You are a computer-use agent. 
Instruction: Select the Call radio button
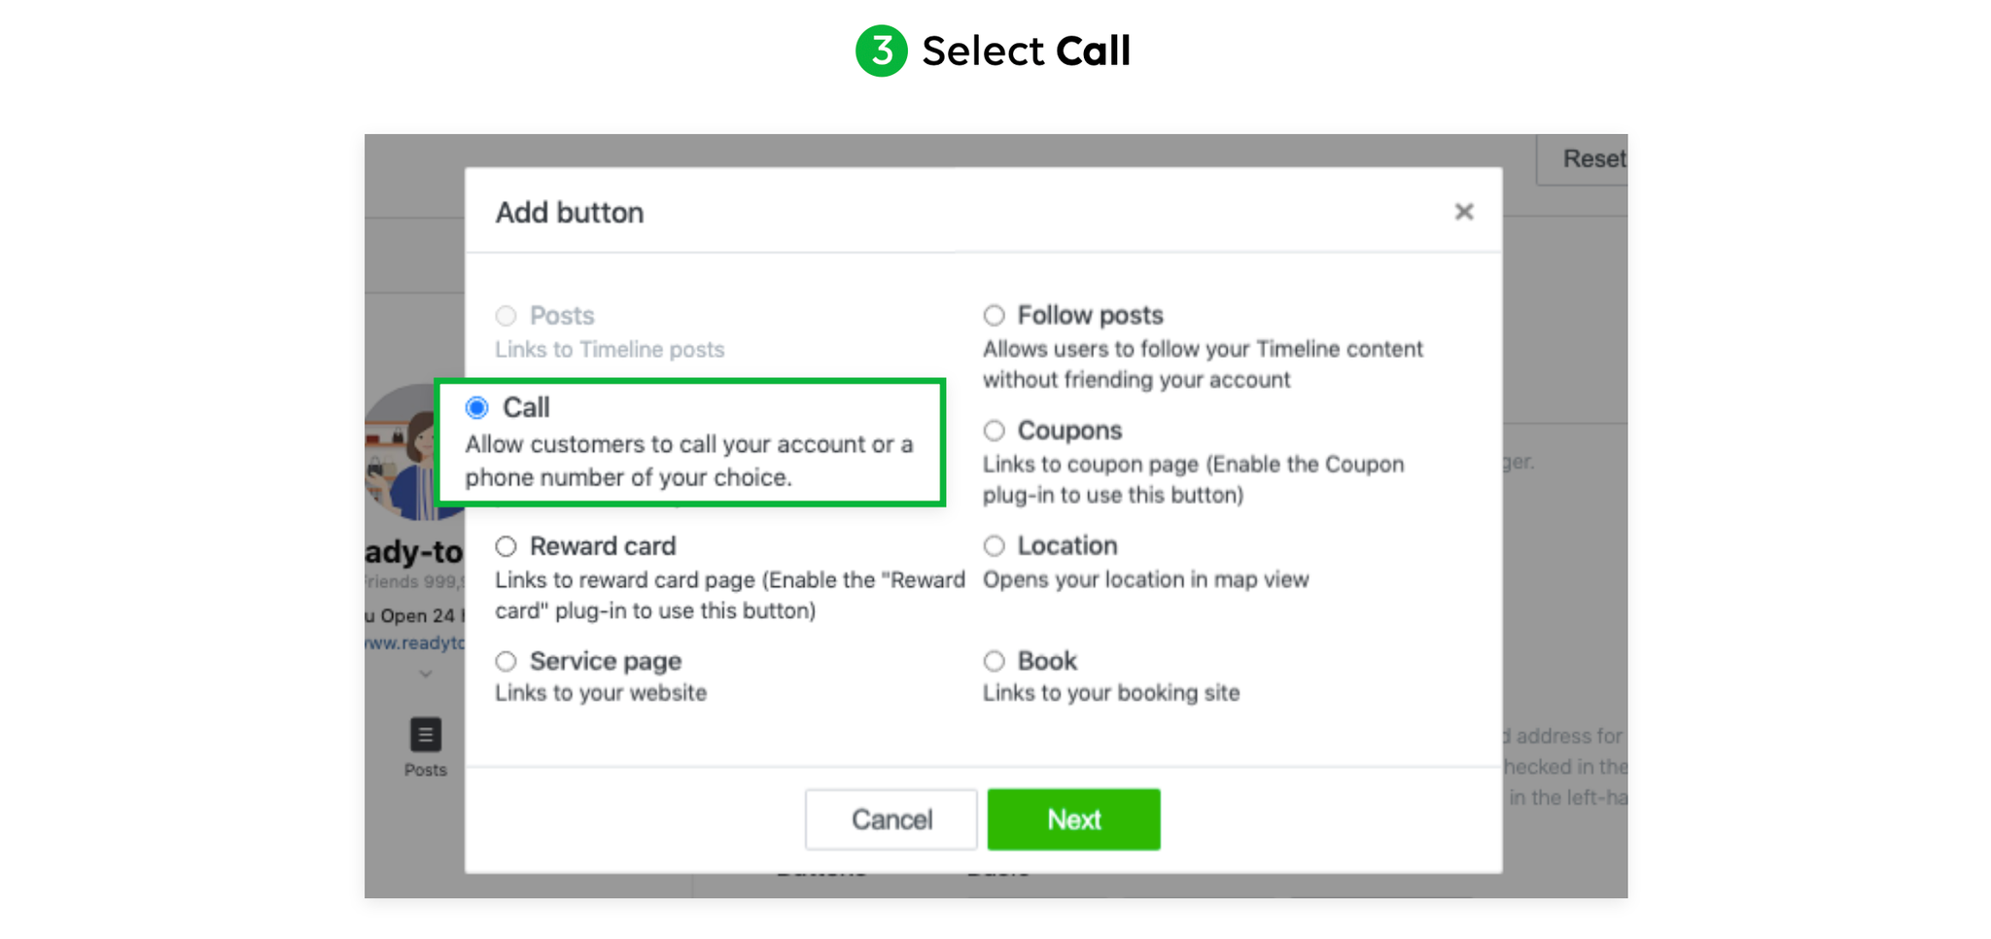[x=476, y=407]
